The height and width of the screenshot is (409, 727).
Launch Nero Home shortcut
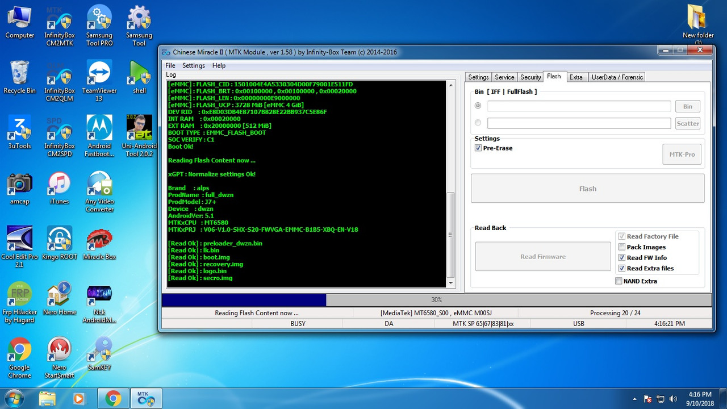(60, 299)
